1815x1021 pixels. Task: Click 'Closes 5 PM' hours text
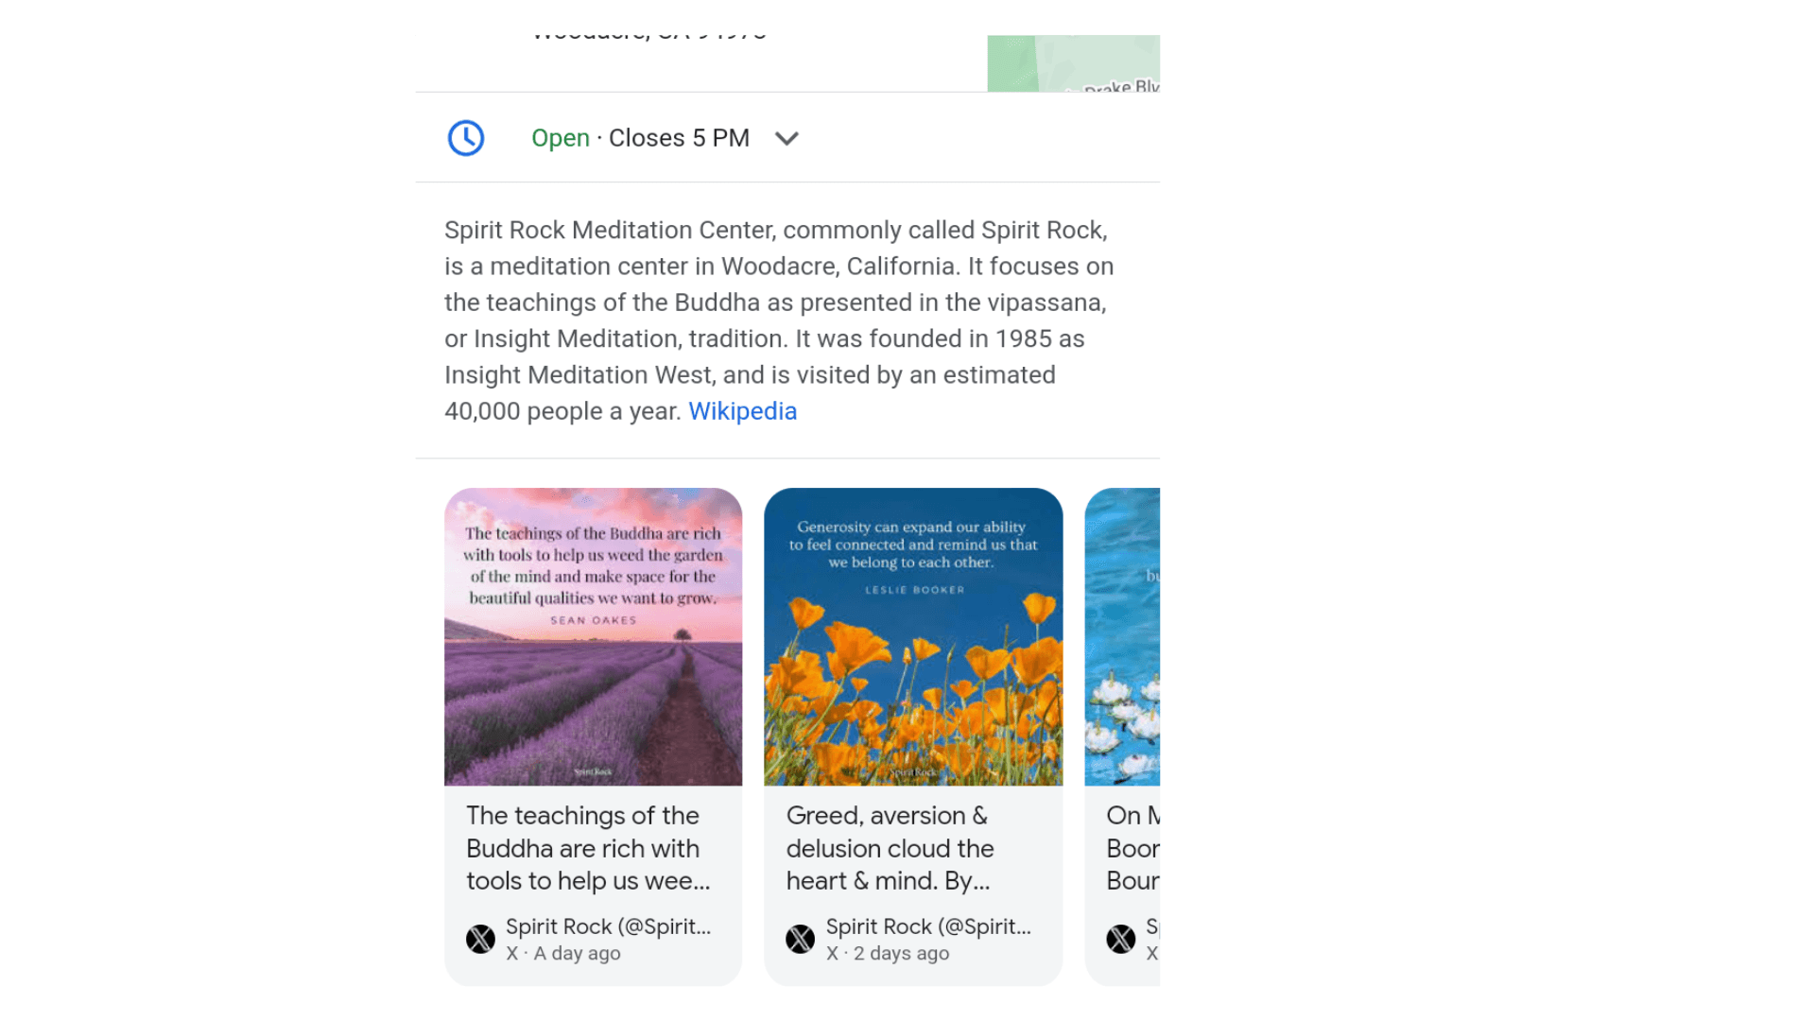(679, 138)
